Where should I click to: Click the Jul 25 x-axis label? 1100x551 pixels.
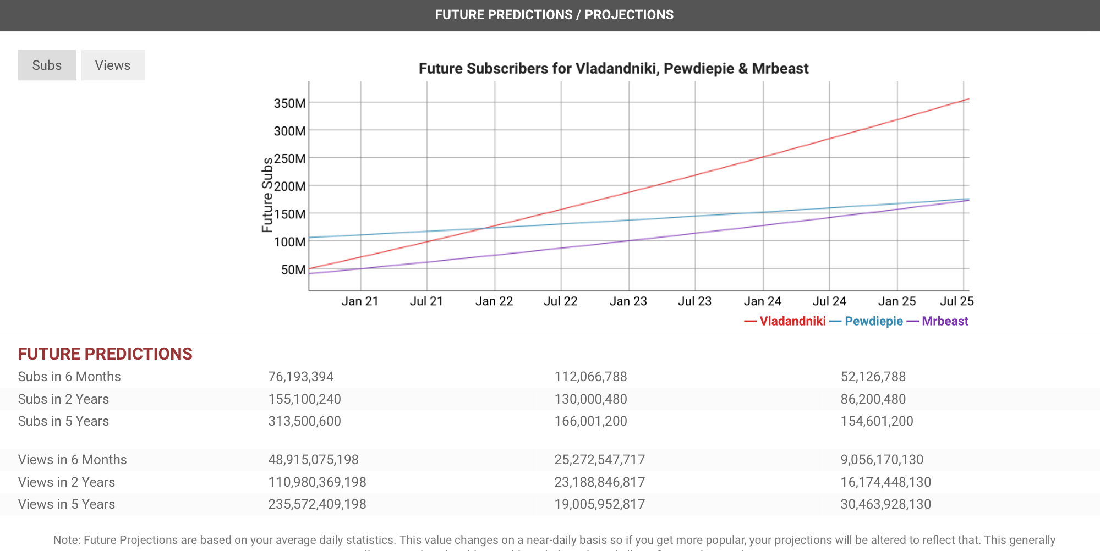957,301
